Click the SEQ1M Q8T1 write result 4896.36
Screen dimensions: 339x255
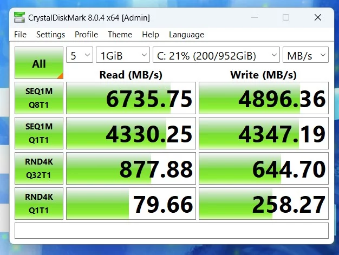coord(264,98)
